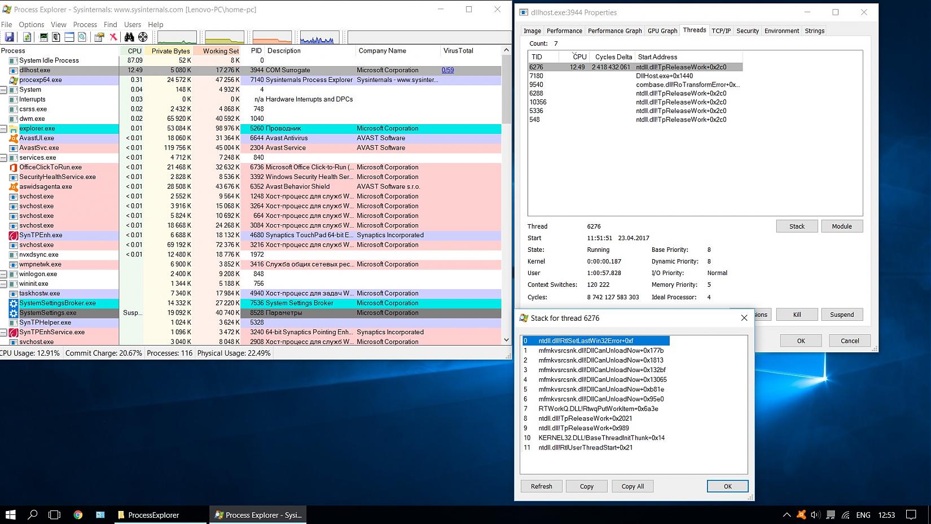Image resolution: width=931 pixels, height=524 pixels.
Task: Open Chrome from the taskbar
Action: 78,515
